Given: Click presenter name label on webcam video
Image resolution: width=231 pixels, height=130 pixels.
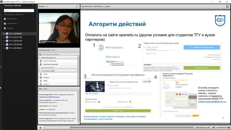Looking at the screenshot, I should [48, 42].
